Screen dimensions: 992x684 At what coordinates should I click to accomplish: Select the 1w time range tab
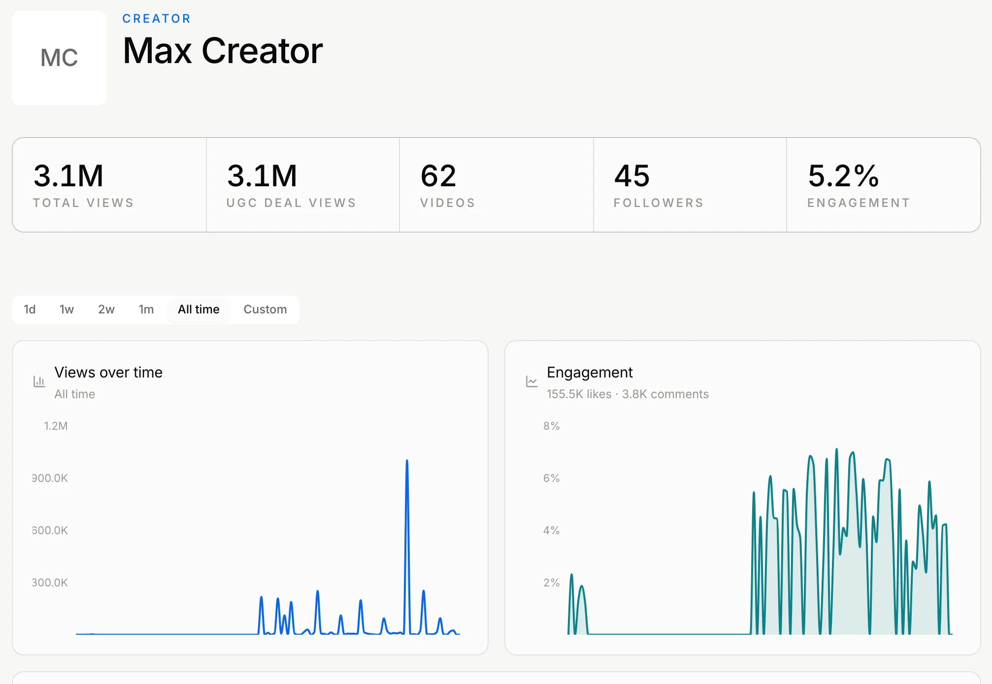tap(66, 309)
